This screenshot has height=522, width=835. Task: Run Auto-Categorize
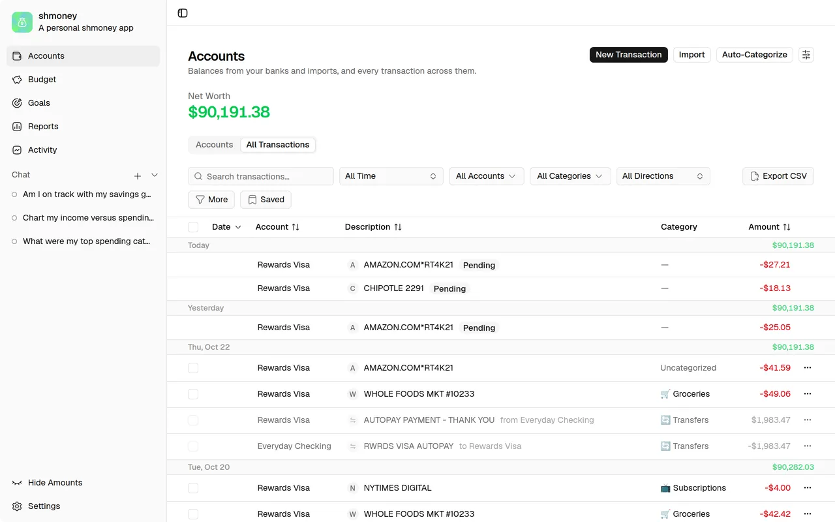[x=755, y=55]
